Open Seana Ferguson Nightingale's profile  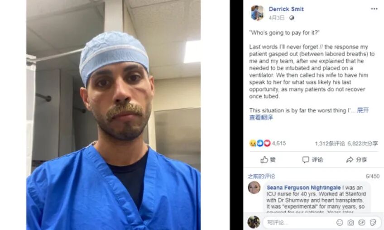tap(303, 187)
